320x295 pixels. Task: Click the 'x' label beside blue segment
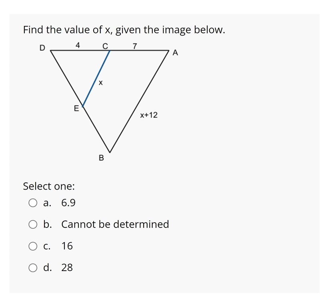101,83
